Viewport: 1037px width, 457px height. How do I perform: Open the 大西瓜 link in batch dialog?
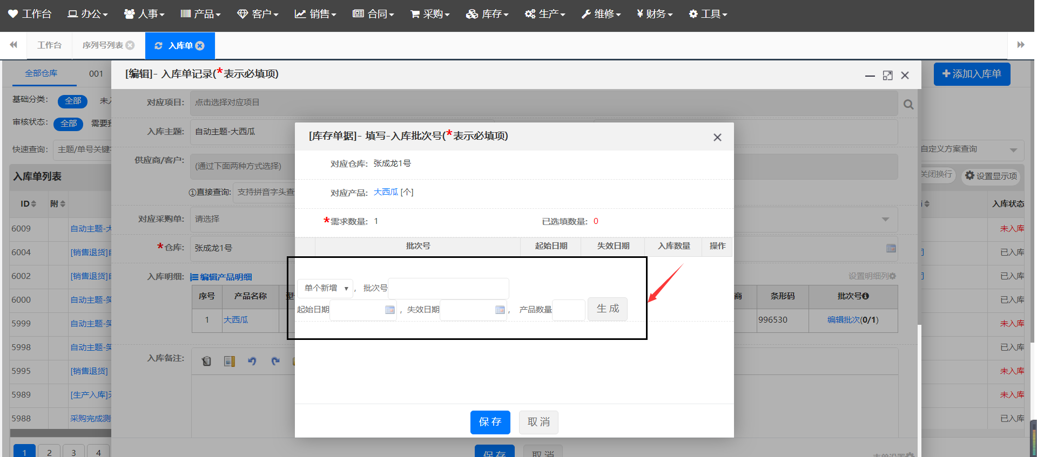click(x=386, y=192)
